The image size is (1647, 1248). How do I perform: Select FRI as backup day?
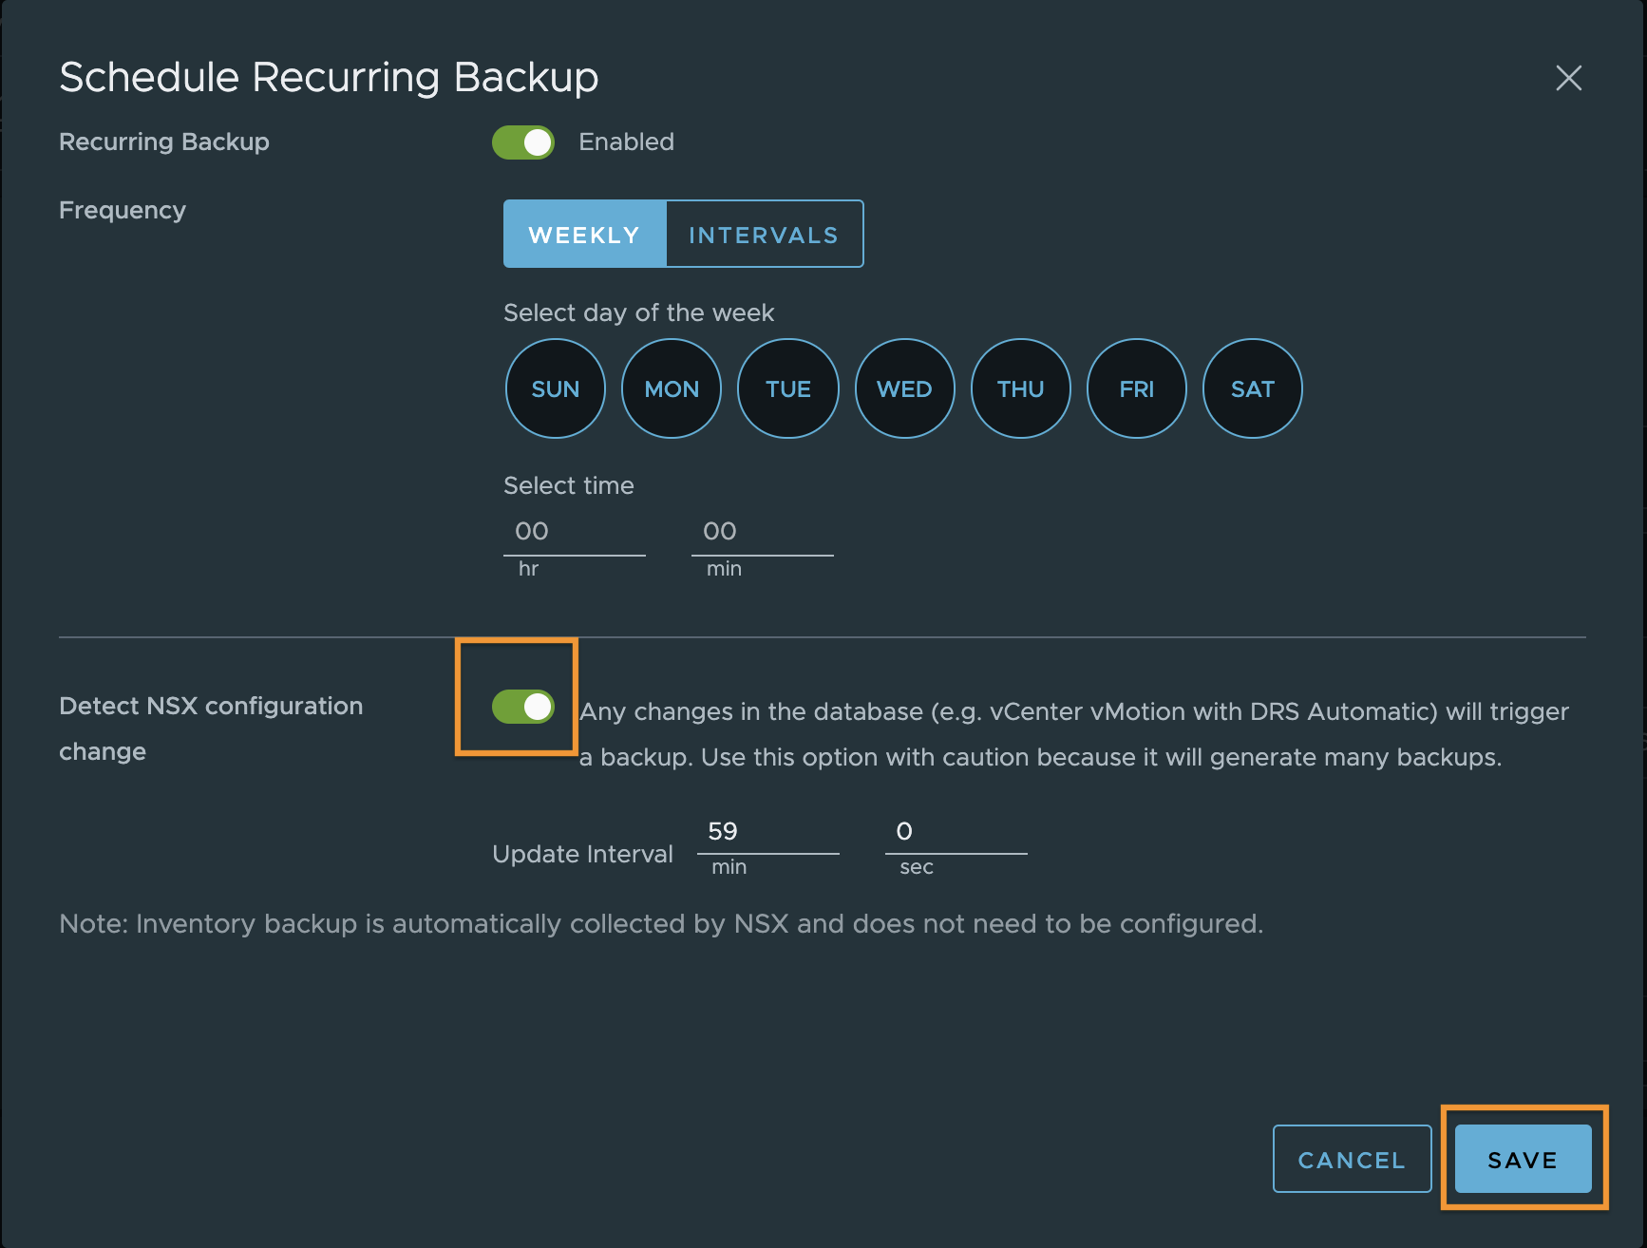click(x=1136, y=388)
